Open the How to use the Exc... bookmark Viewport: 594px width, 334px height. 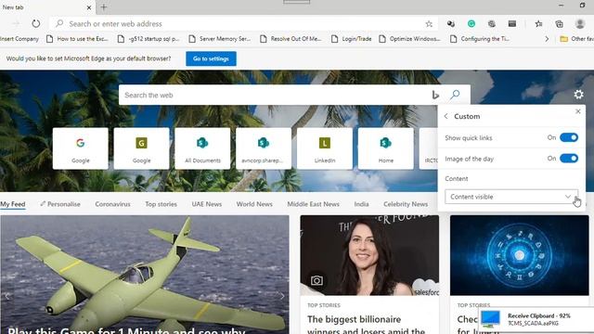77,39
